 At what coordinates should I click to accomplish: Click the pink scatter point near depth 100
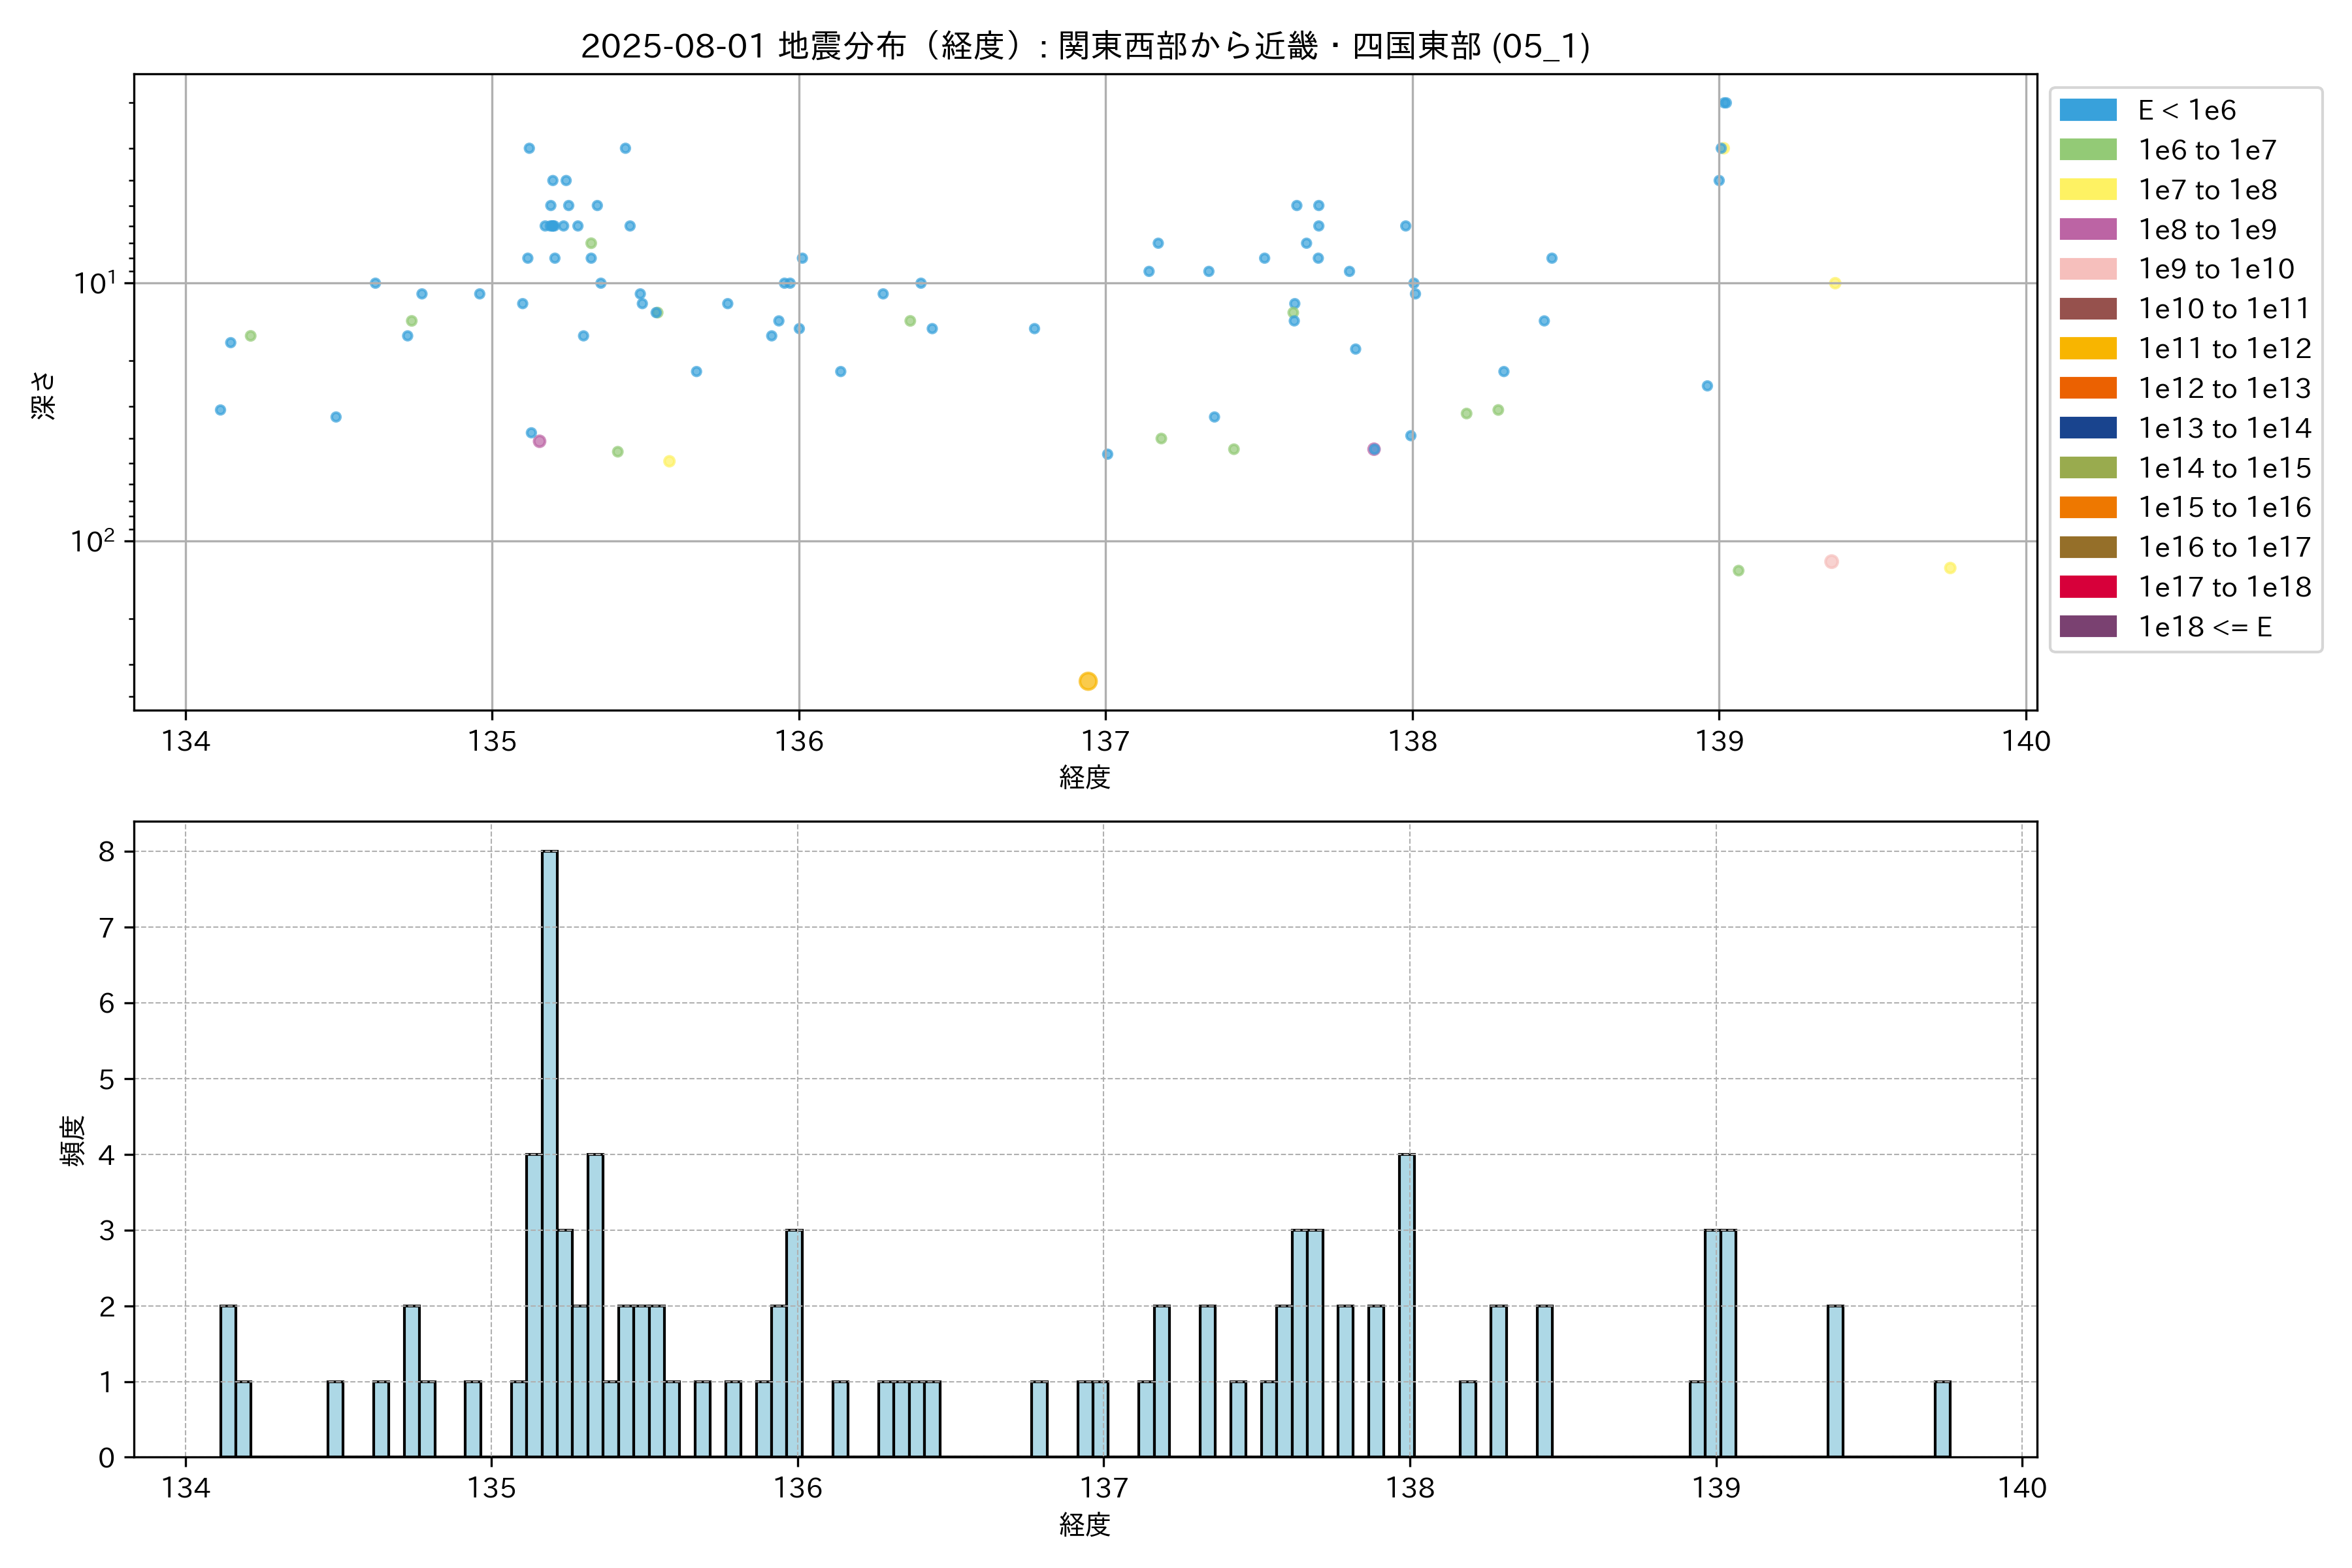(x=1831, y=562)
